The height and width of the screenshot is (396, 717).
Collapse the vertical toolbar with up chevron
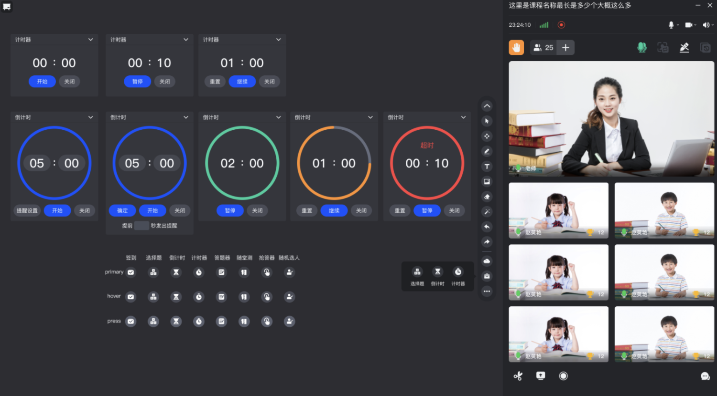(487, 106)
